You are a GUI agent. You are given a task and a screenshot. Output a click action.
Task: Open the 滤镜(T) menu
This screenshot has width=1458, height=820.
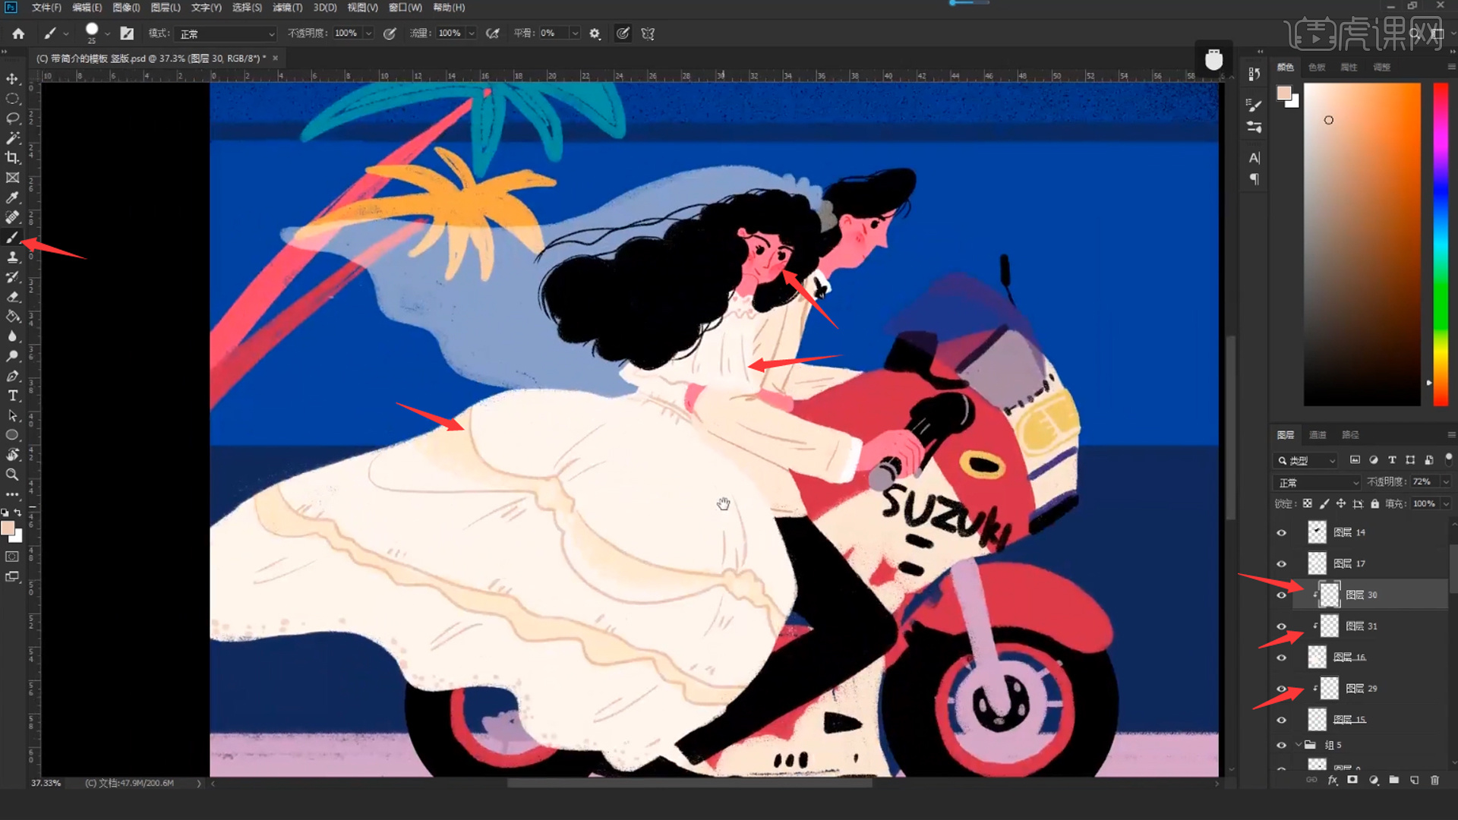coord(287,8)
